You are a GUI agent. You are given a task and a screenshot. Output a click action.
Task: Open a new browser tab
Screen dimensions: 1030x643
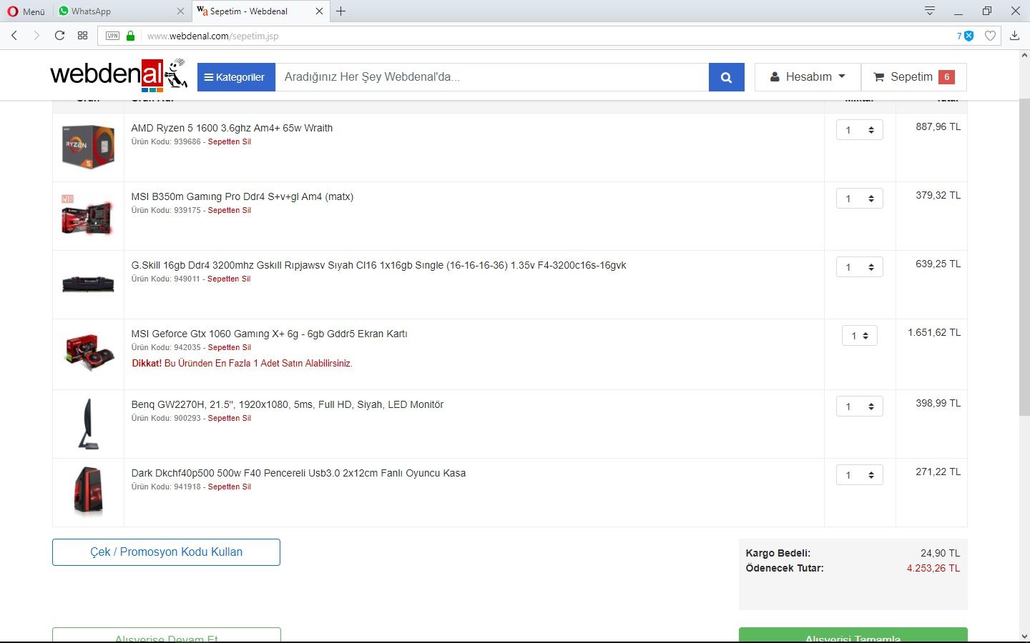(341, 11)
